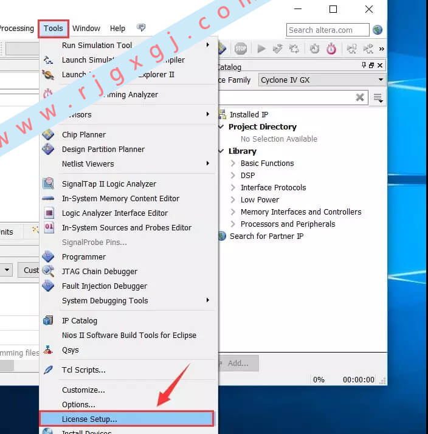Expand Memory Interfaces and Controllers

233,212
